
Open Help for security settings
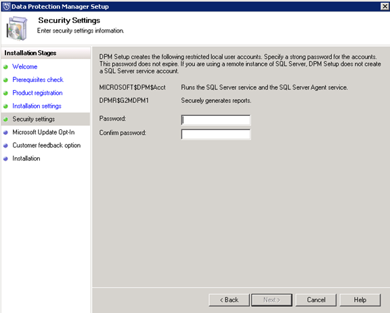coord(360,300)
